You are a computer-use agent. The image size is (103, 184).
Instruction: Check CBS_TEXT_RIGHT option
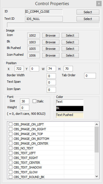coord(11,158)
